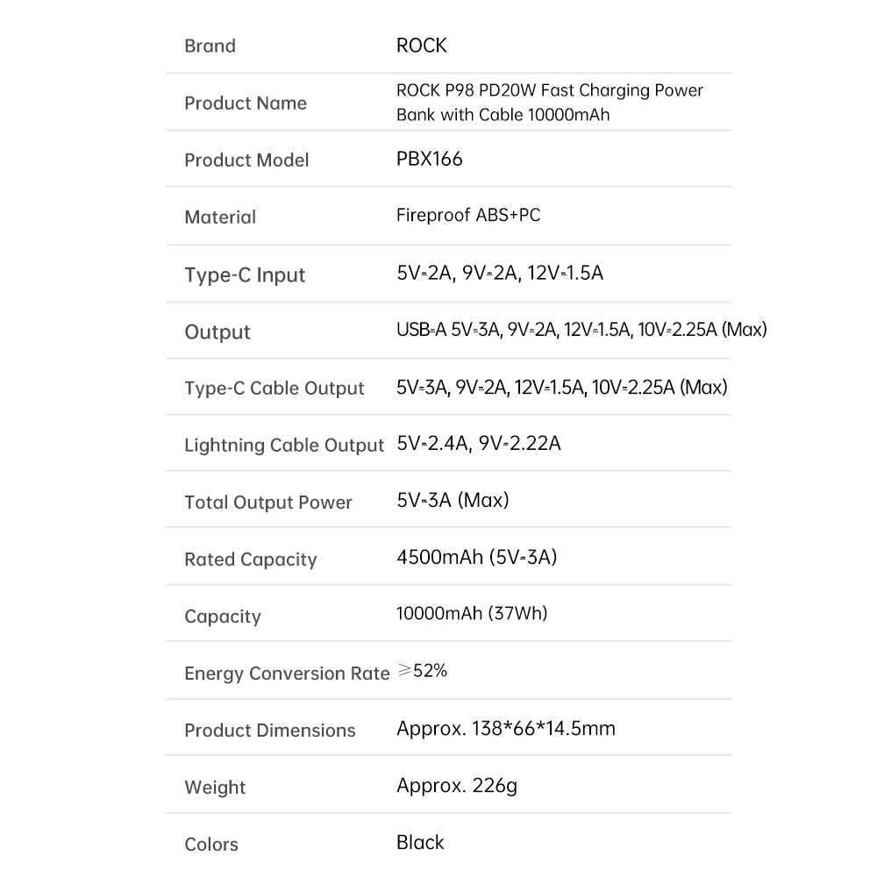Select the ROCK brand value

click(421, 46)
